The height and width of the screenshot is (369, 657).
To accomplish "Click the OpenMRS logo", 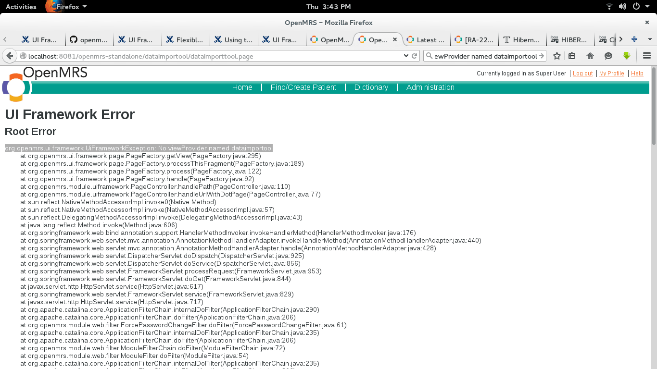I will [x=16, y=86].
